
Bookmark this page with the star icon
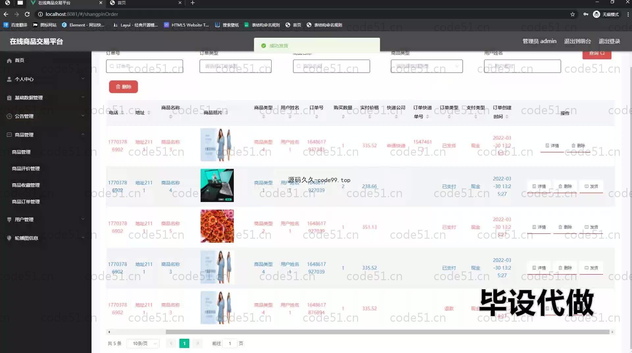coord(572,14)
